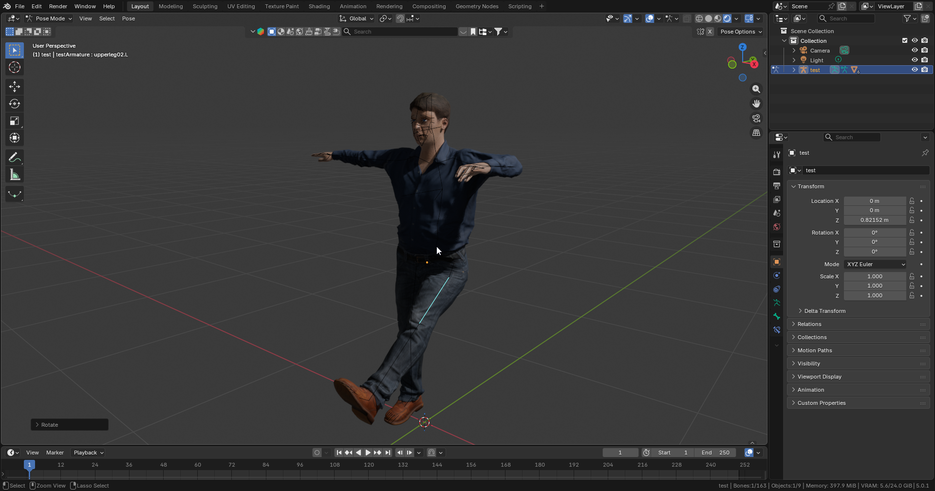
Task: Uncheck Collection exclude checkbox
Action: click(x=905, y=40)
